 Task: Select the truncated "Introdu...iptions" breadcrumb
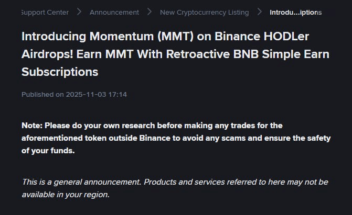(x=295, y=12)
